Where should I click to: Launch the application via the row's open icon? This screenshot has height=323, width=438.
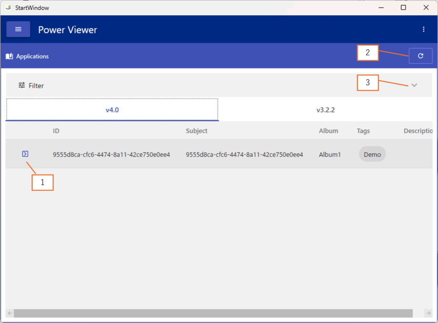[x=25, y=154]
